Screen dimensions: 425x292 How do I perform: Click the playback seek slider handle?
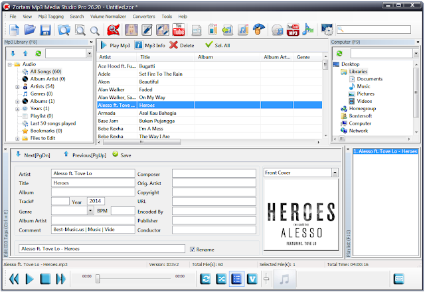[x=98, y=279]
